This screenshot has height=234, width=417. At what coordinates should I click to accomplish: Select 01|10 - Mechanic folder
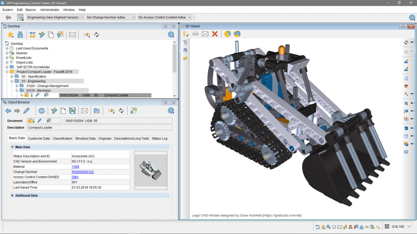39,90
